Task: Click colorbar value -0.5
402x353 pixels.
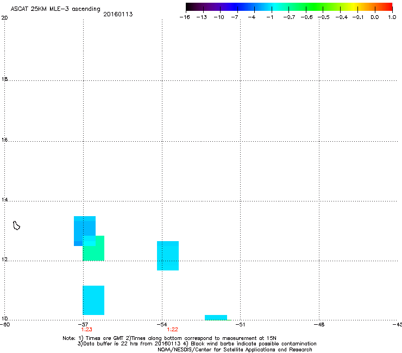Action: point(324,17)
